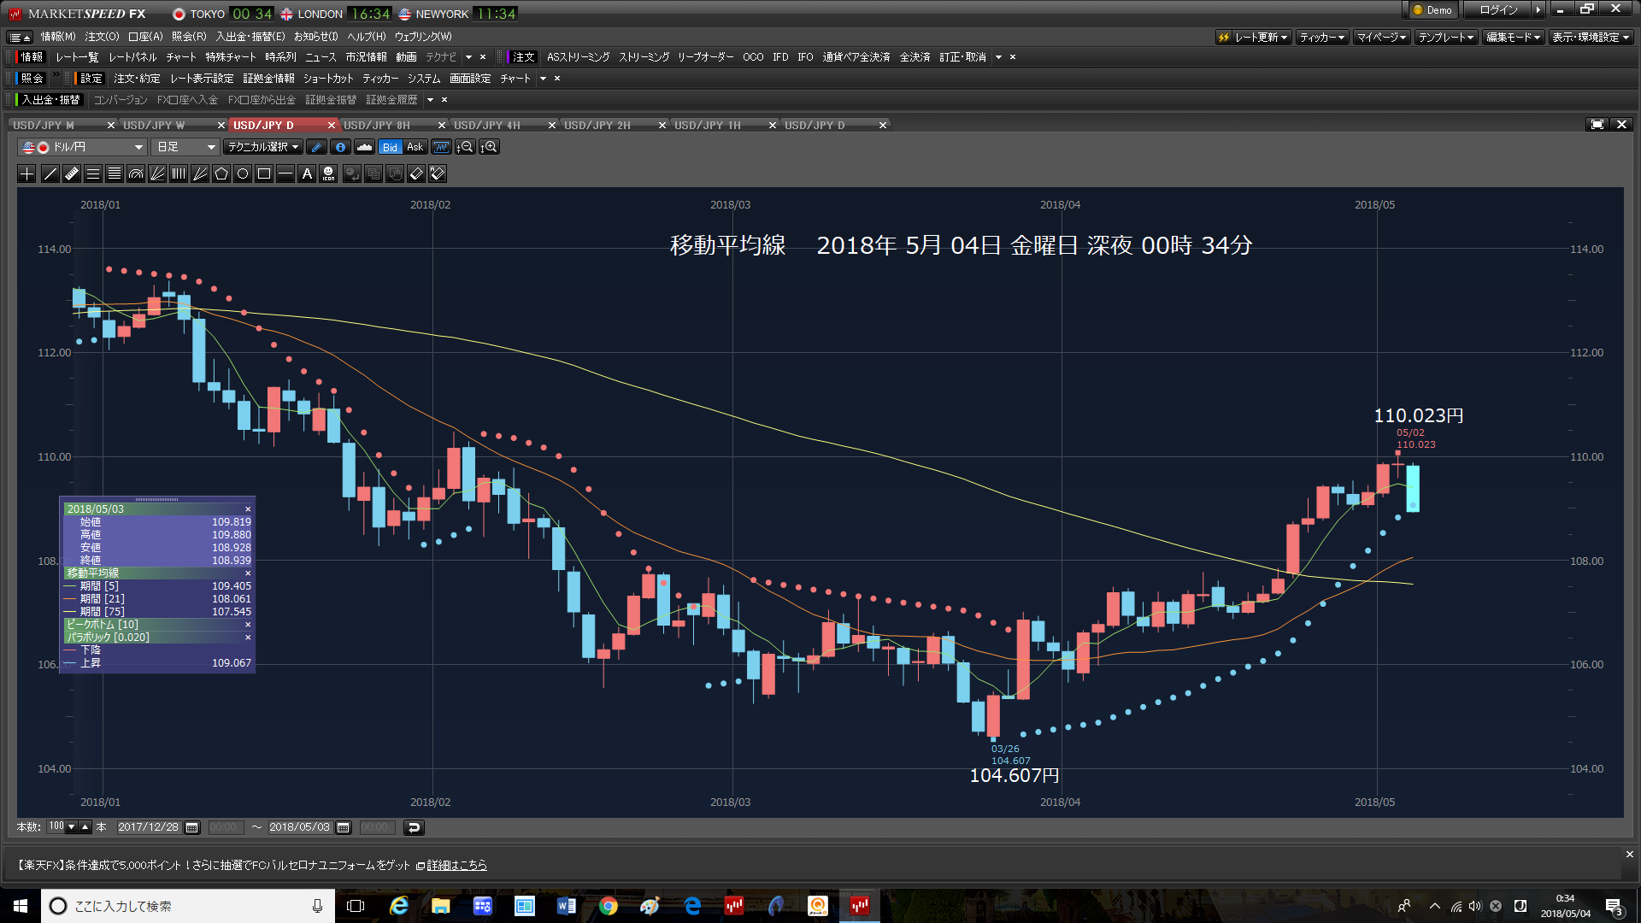Open the ドル/円 currency pair dropdown

pos(82,147)
